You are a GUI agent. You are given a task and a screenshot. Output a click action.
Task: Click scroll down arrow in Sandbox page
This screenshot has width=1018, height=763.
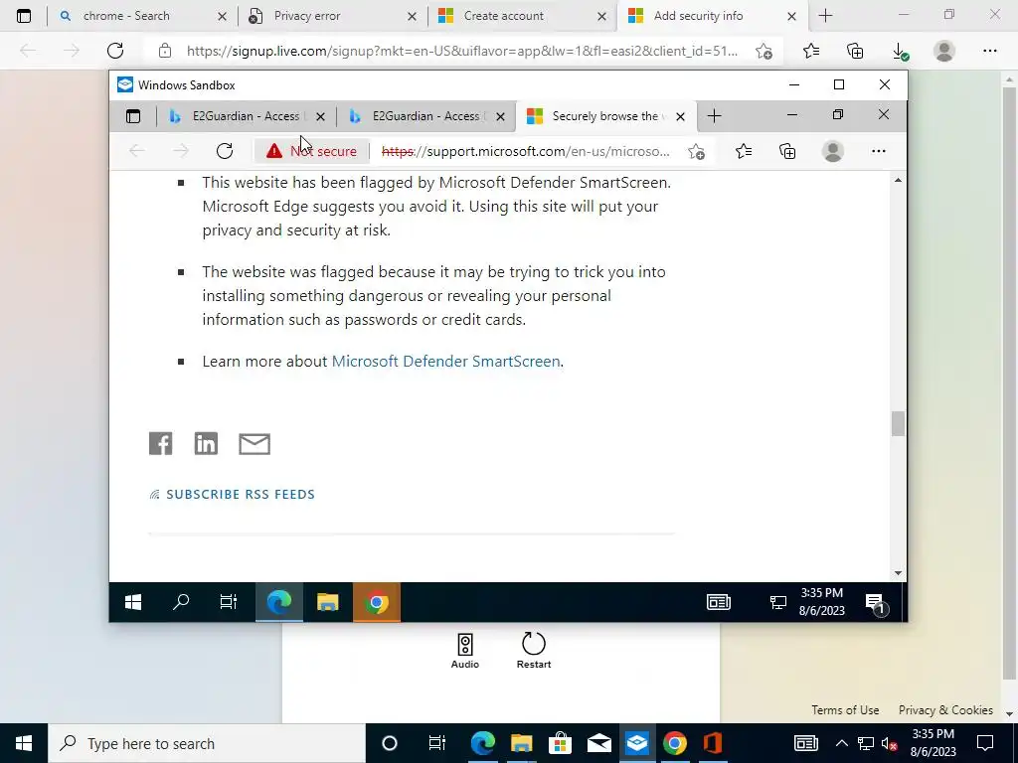pyautogui.click(x=898, y=573)
